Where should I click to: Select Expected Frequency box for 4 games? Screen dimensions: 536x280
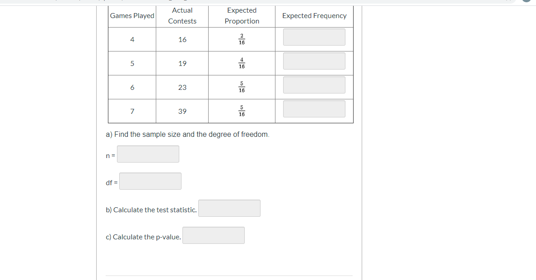[314, 37]
